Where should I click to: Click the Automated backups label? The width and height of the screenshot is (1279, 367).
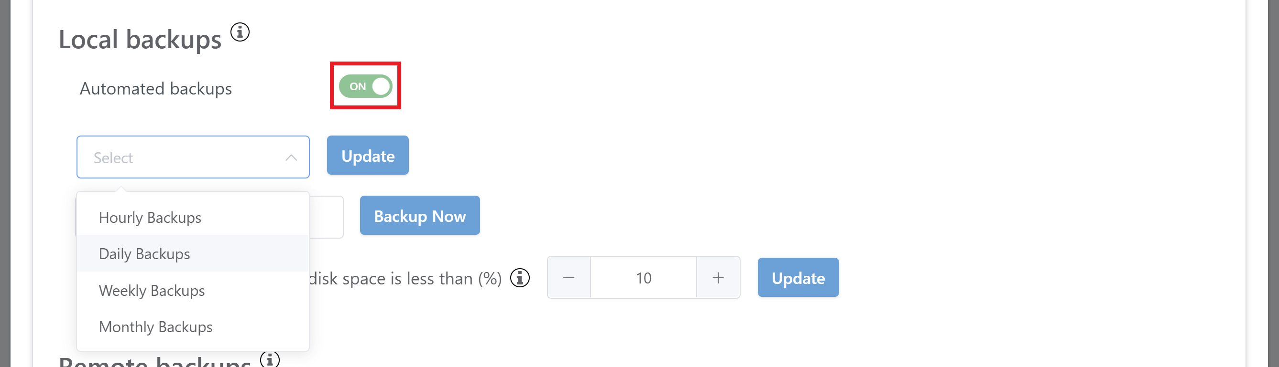coord(156,89)
